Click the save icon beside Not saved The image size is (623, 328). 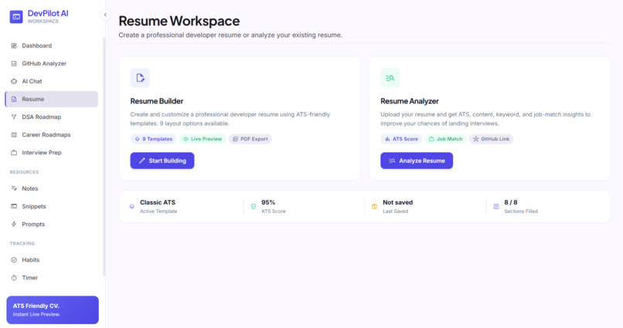tap(374, 206)
